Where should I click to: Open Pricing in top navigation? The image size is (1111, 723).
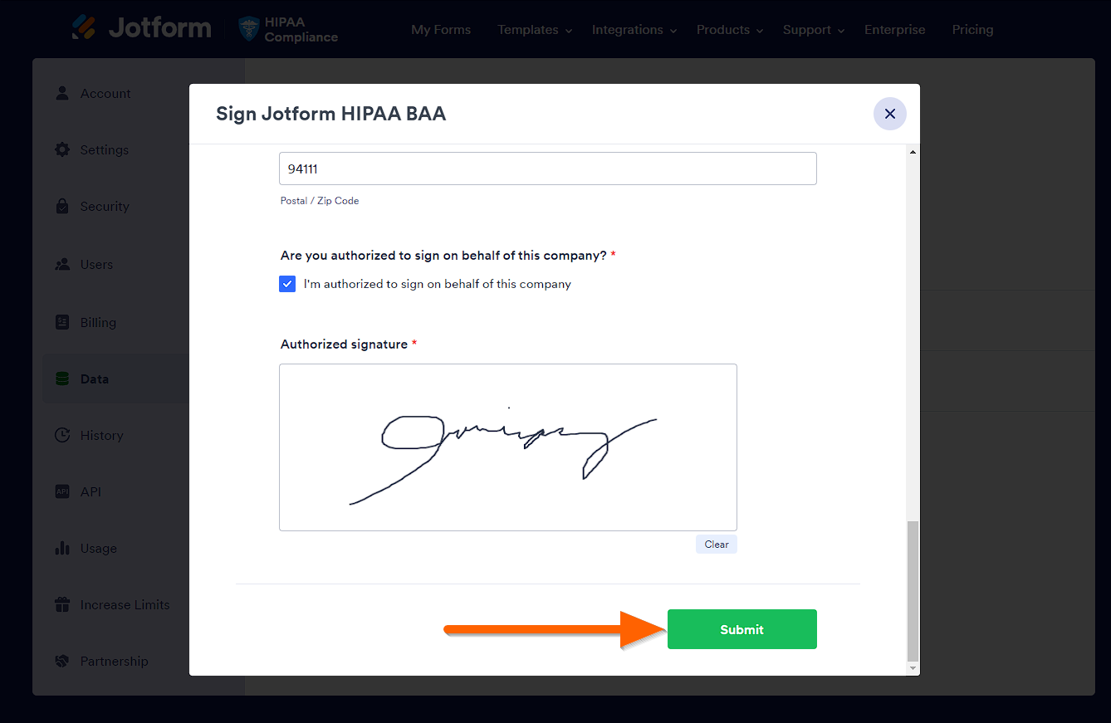(x=972, y=30)
